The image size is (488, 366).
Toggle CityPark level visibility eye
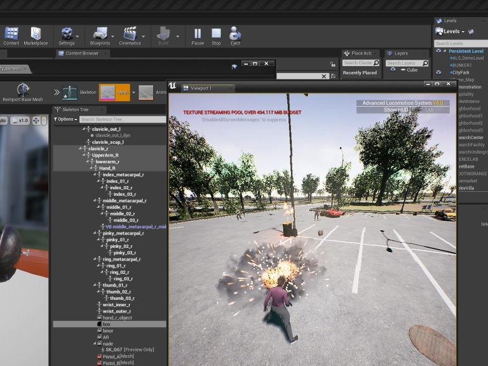(x=438, y=72)
